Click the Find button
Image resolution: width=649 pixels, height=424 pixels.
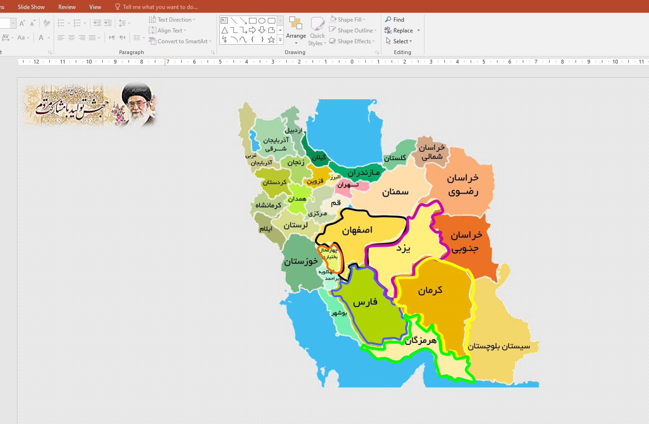click(x=395, y=20)
